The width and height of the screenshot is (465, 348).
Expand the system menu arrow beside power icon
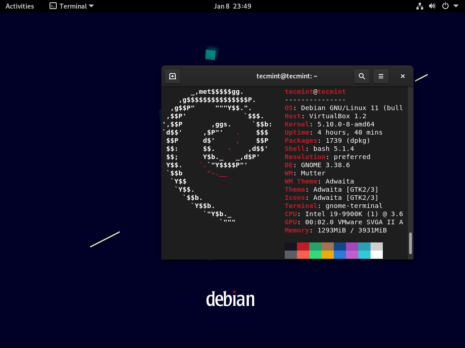click(456, 6)
